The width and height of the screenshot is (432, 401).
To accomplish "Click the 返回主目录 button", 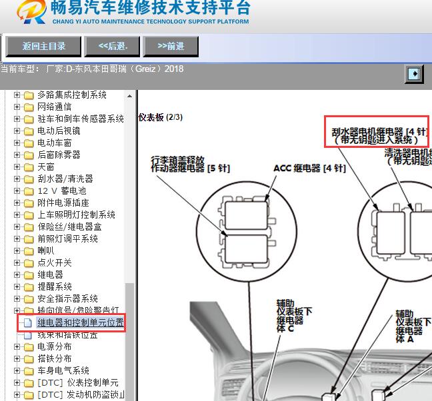I will [x=43, y=46].
